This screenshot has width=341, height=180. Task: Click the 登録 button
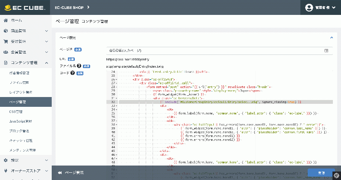[x=321, y=173]
